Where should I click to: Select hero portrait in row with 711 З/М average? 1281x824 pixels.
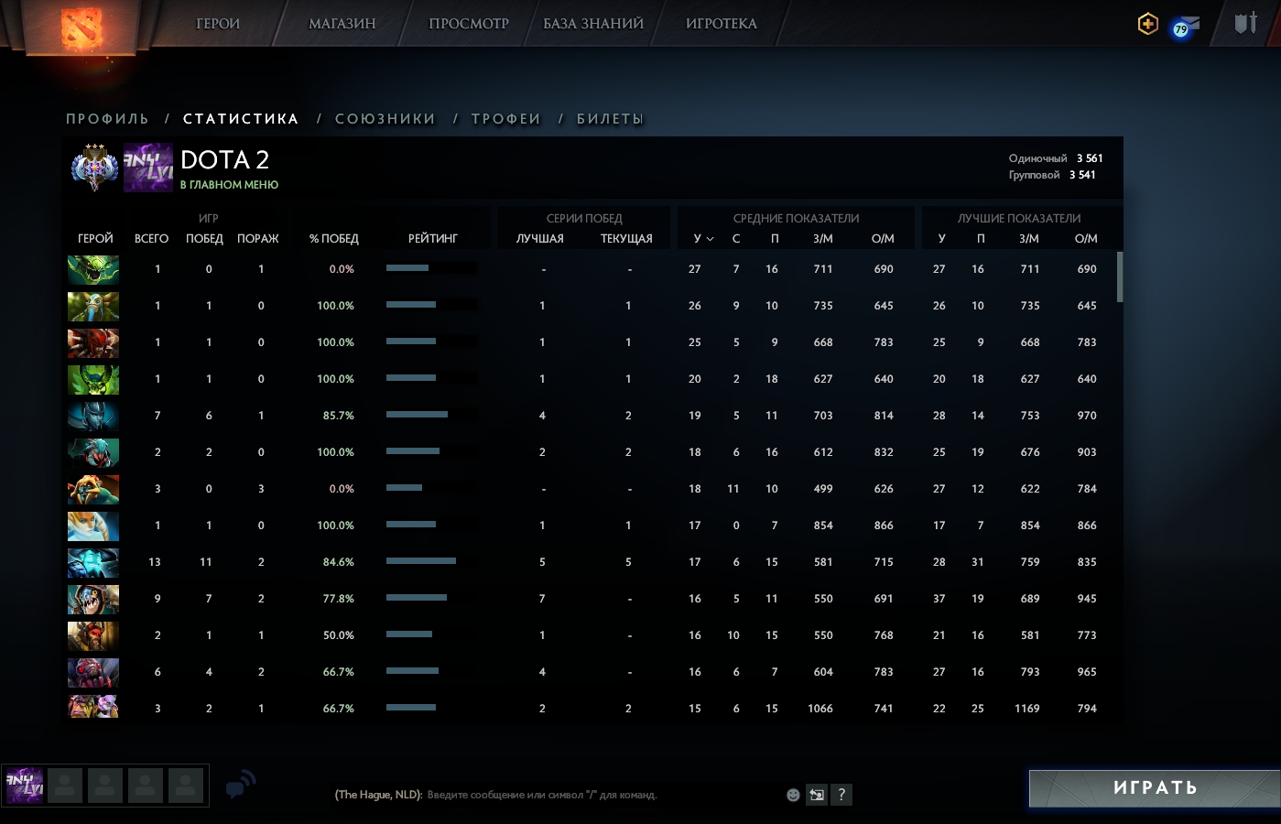(x=93, y=269)
